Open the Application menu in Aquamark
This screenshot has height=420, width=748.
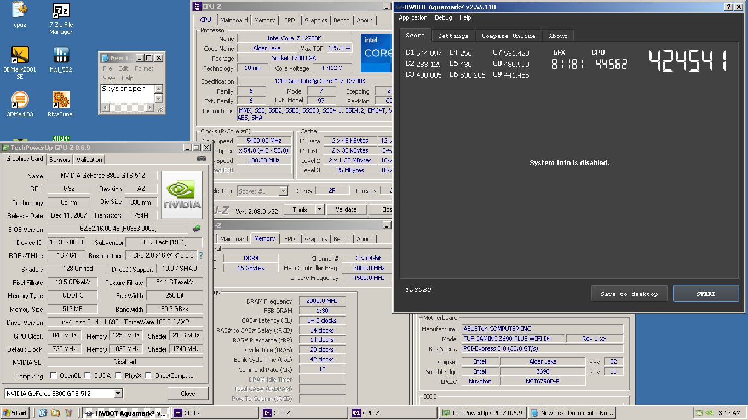point(413,17)
